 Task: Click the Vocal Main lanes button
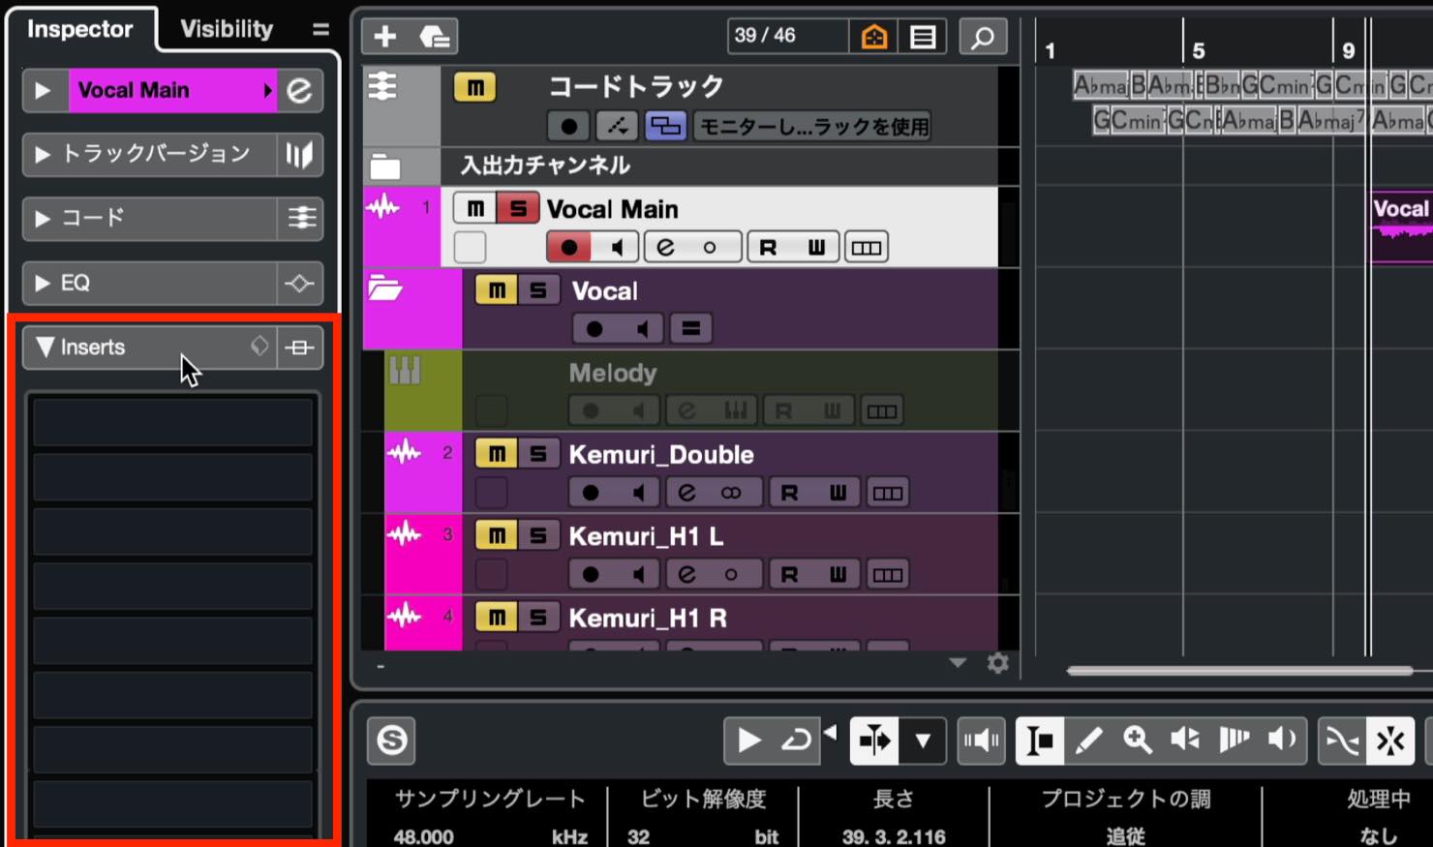tap(867, 247)
